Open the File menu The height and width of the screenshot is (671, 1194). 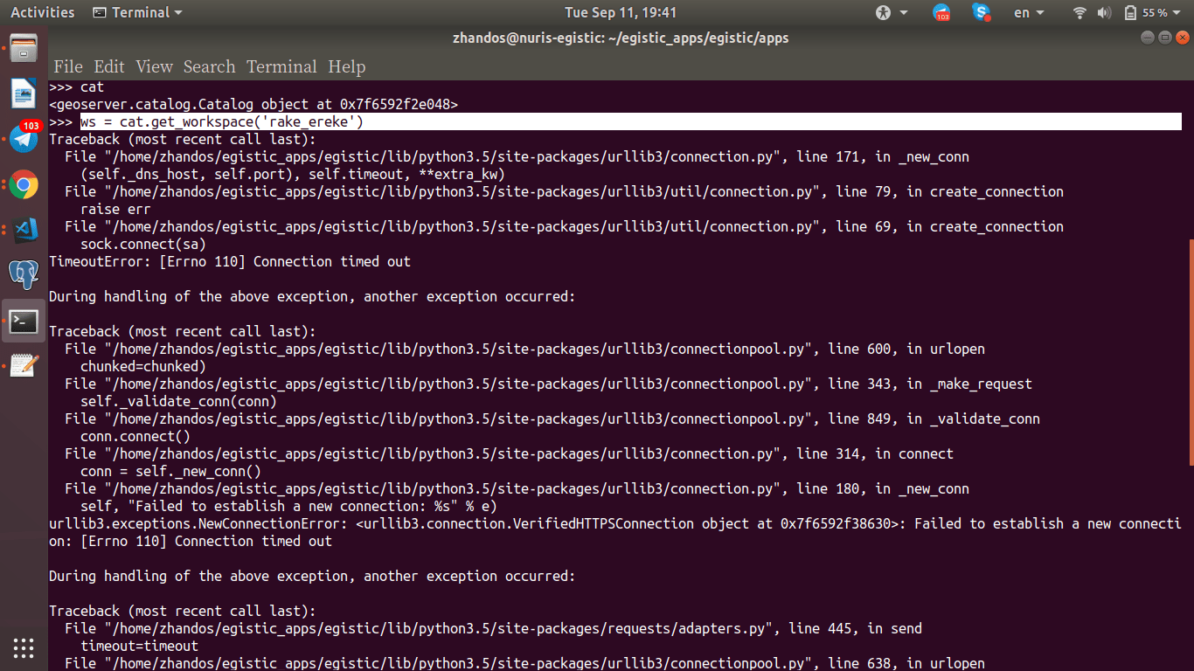pyautogui.click(x=68, y=66)
